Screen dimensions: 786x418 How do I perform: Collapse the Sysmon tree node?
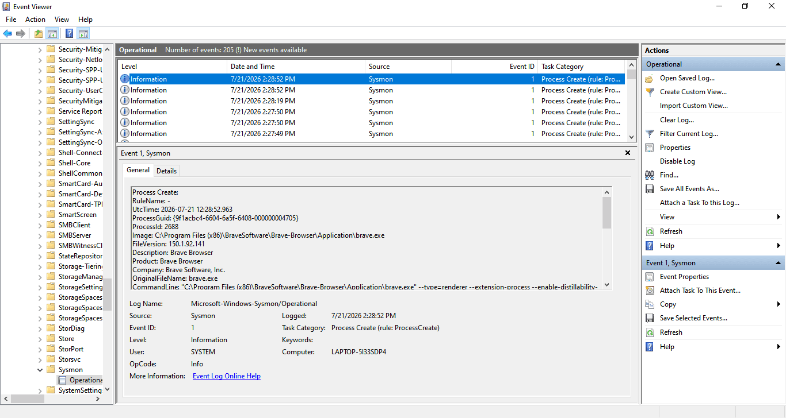pos(40,370)
